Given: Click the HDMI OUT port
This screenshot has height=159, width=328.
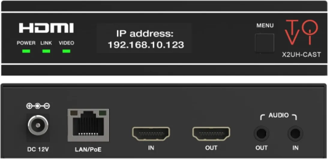Looking at the screenshot, I should click(211, 134).
